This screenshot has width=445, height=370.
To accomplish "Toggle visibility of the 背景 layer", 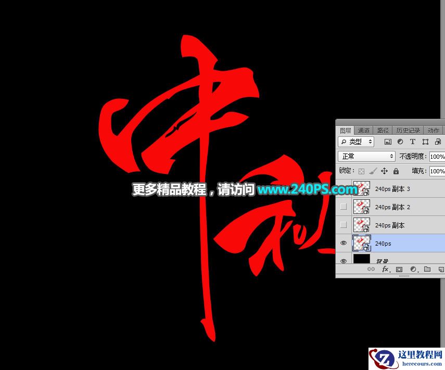I will [x=344, y=260].
